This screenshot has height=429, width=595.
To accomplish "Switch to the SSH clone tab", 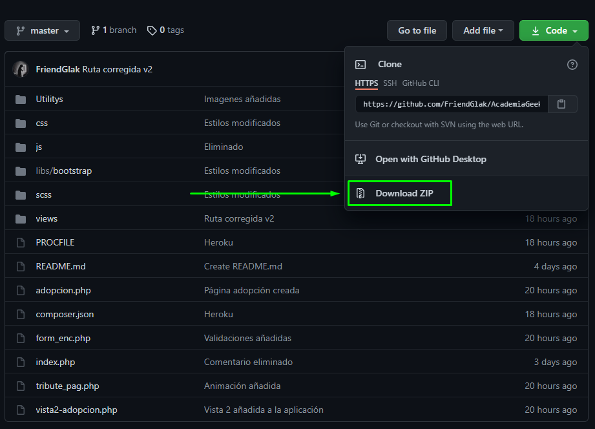I will pyautogui.click(x=390, y=83).
